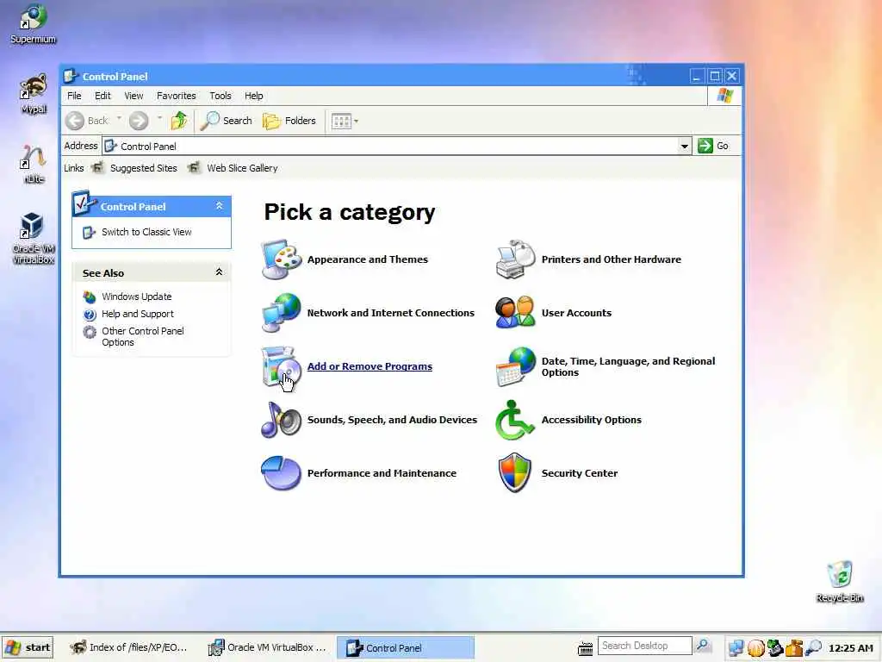Open Other Control Panel Options link
Screen dimensions: 882x662
(x=143, y=337)
